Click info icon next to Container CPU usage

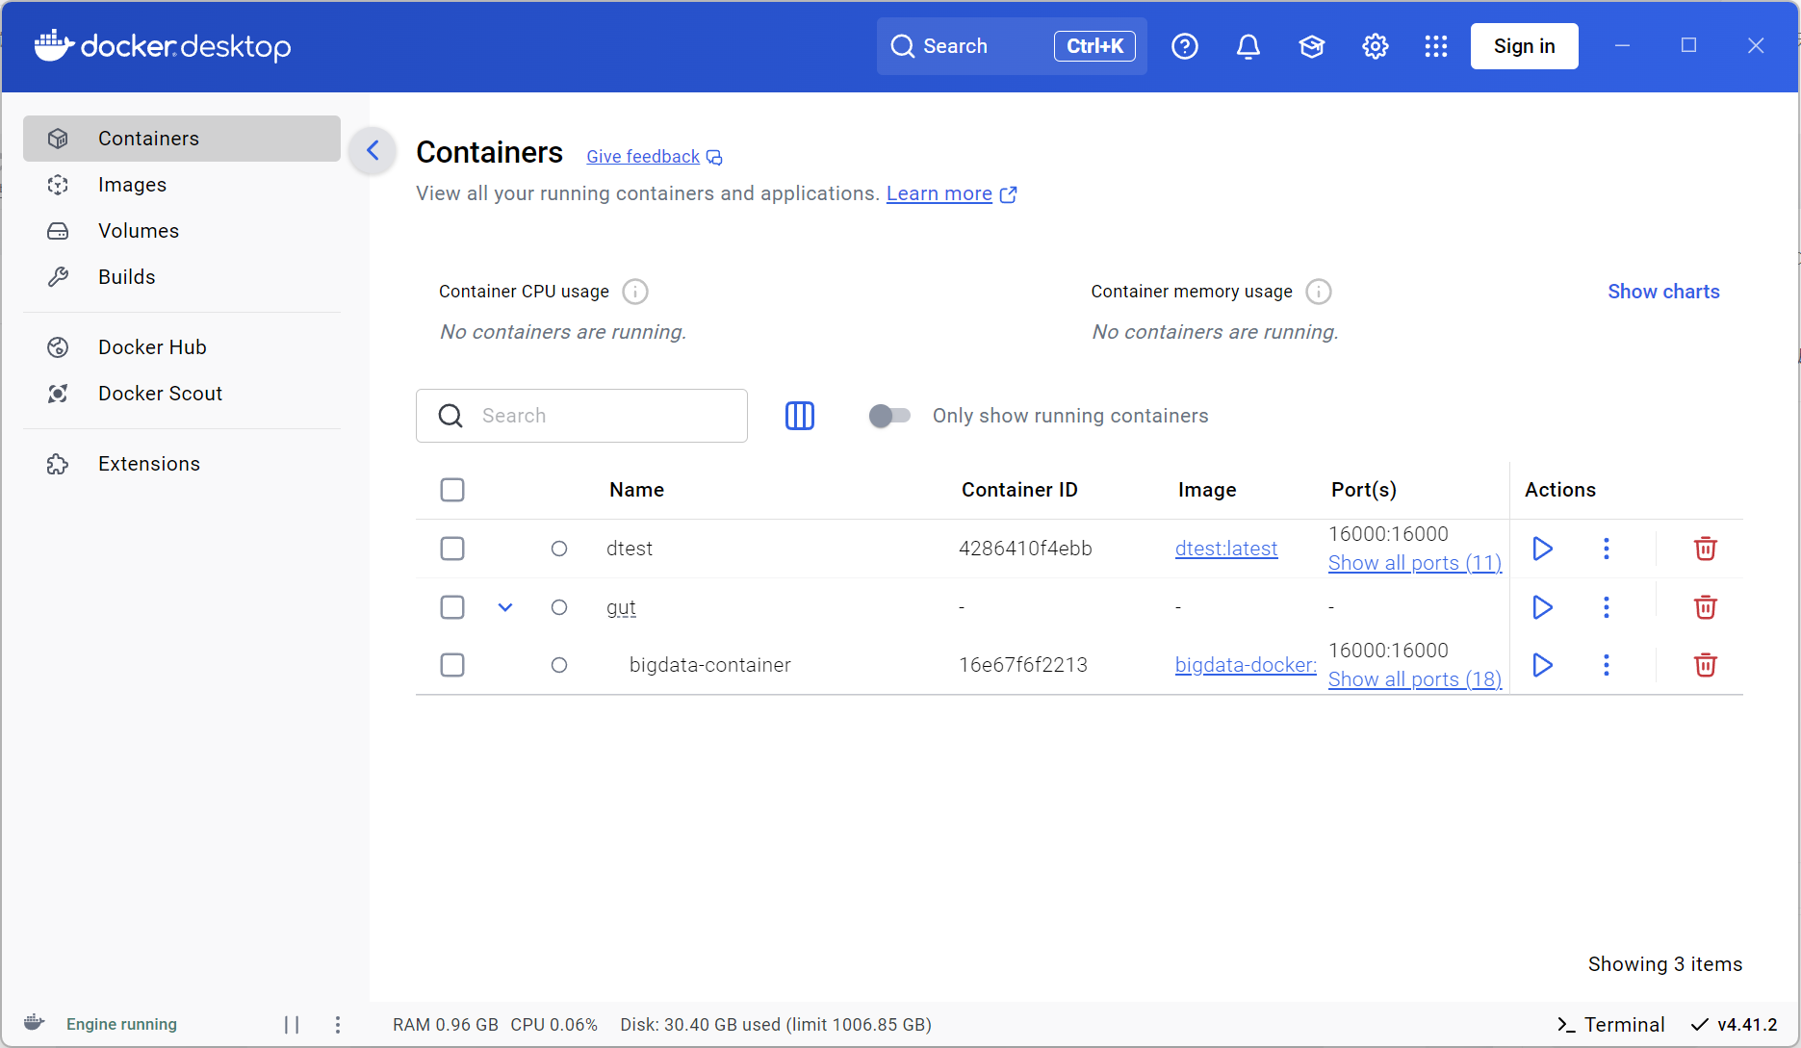pyautogui.click(x=635, y=292)
